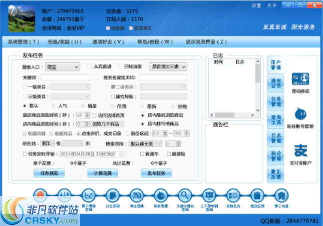323x226 pixels.
Task: Select 价格 sort radio button
Action: [x=173, y=106]
